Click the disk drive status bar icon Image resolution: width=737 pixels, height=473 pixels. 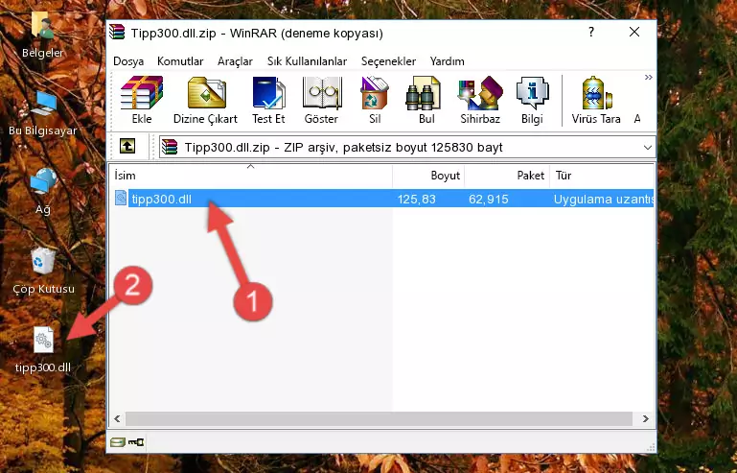tap(117, 442)
